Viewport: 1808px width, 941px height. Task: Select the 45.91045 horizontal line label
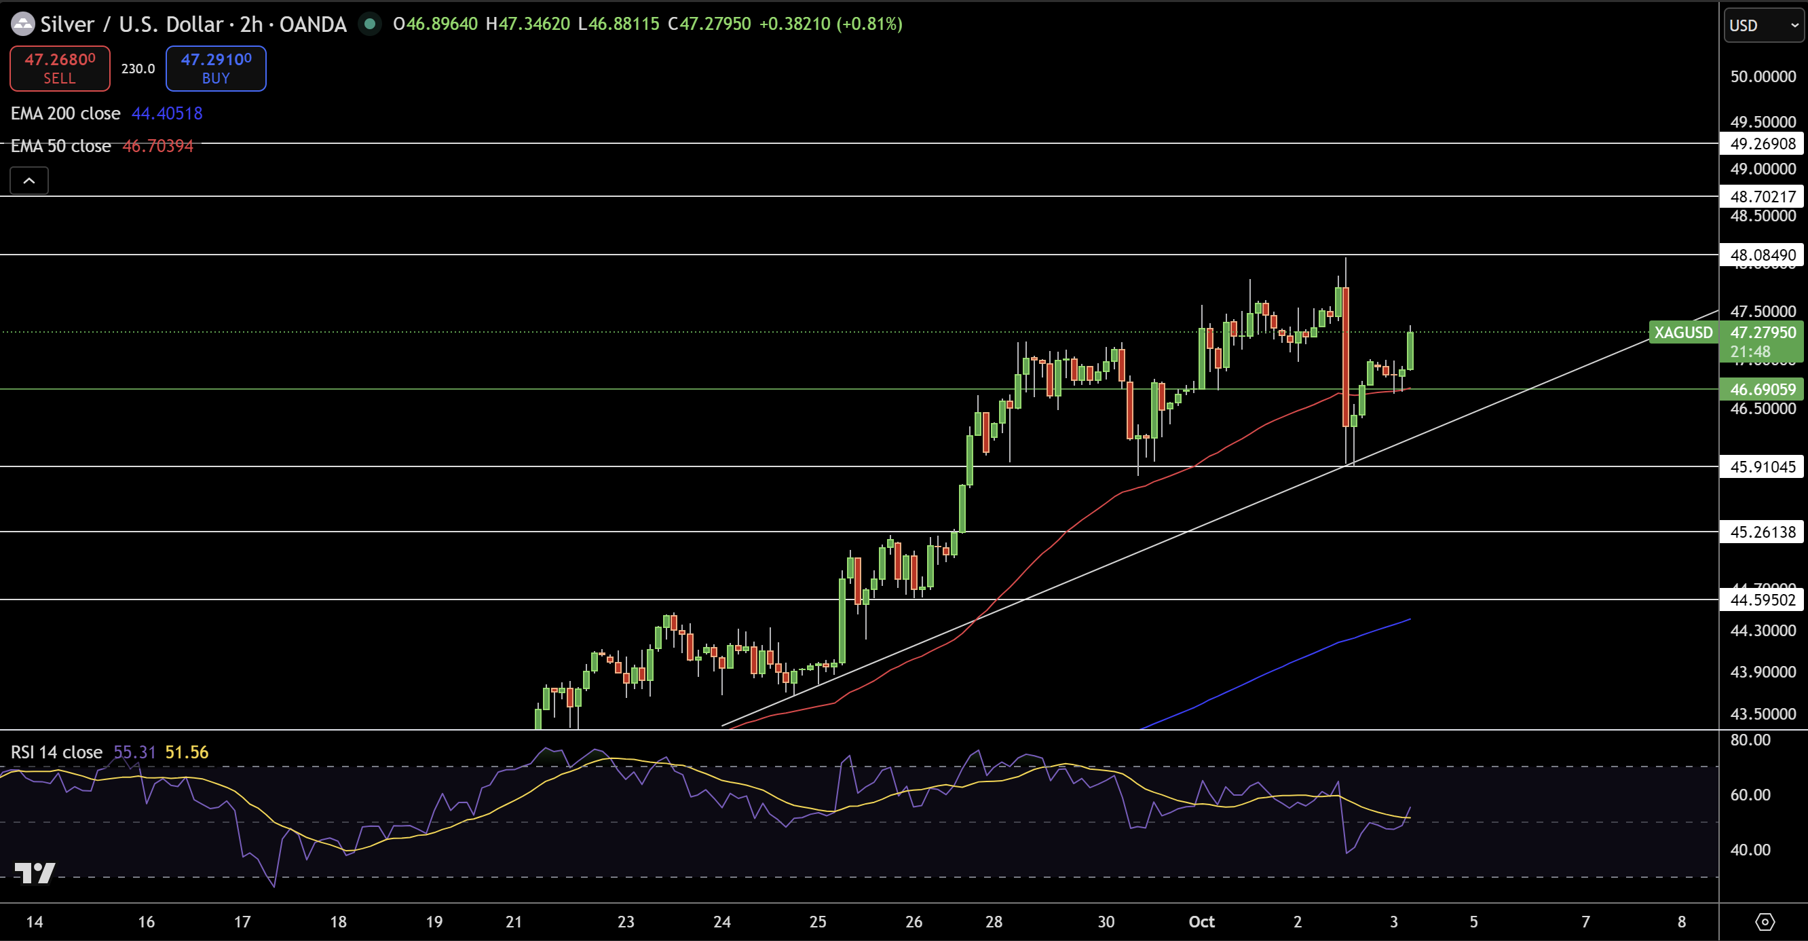(1762, 467)
